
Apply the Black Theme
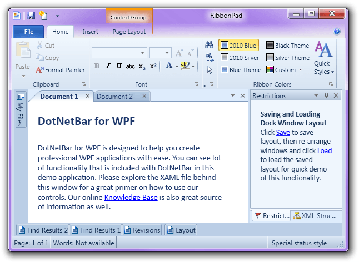click(x=287, y=46)
